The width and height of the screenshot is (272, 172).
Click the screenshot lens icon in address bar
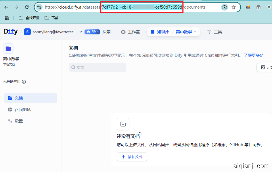(x=224, y=7)
